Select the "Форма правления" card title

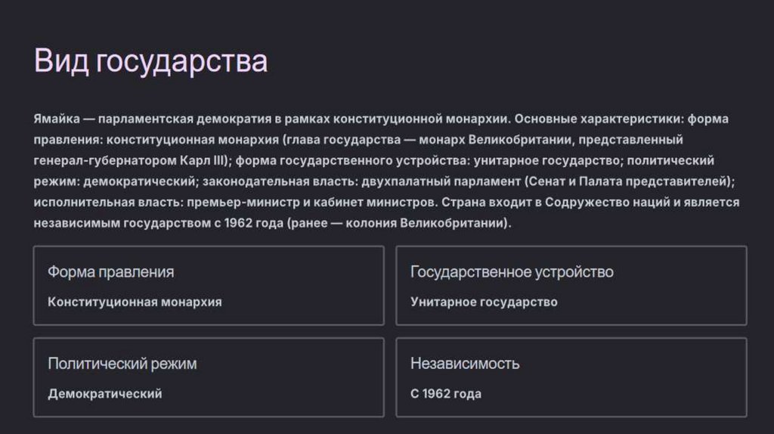110,271
